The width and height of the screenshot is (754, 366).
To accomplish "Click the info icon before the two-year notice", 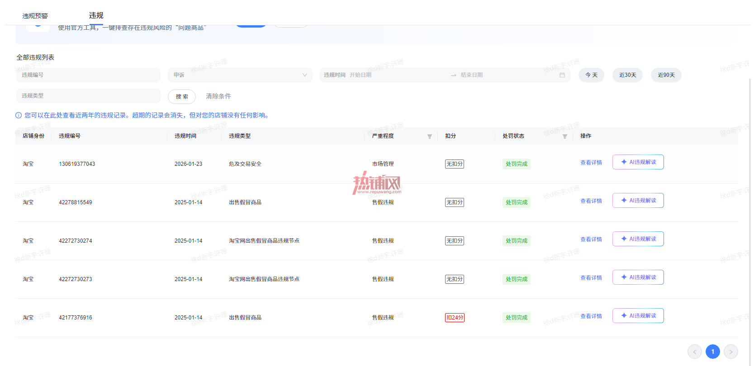I will (19, 115).
